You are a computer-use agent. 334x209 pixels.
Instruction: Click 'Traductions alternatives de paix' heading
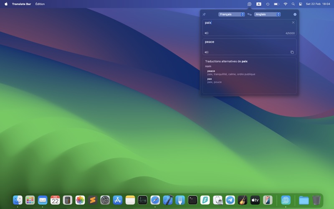tap(226, 61)
